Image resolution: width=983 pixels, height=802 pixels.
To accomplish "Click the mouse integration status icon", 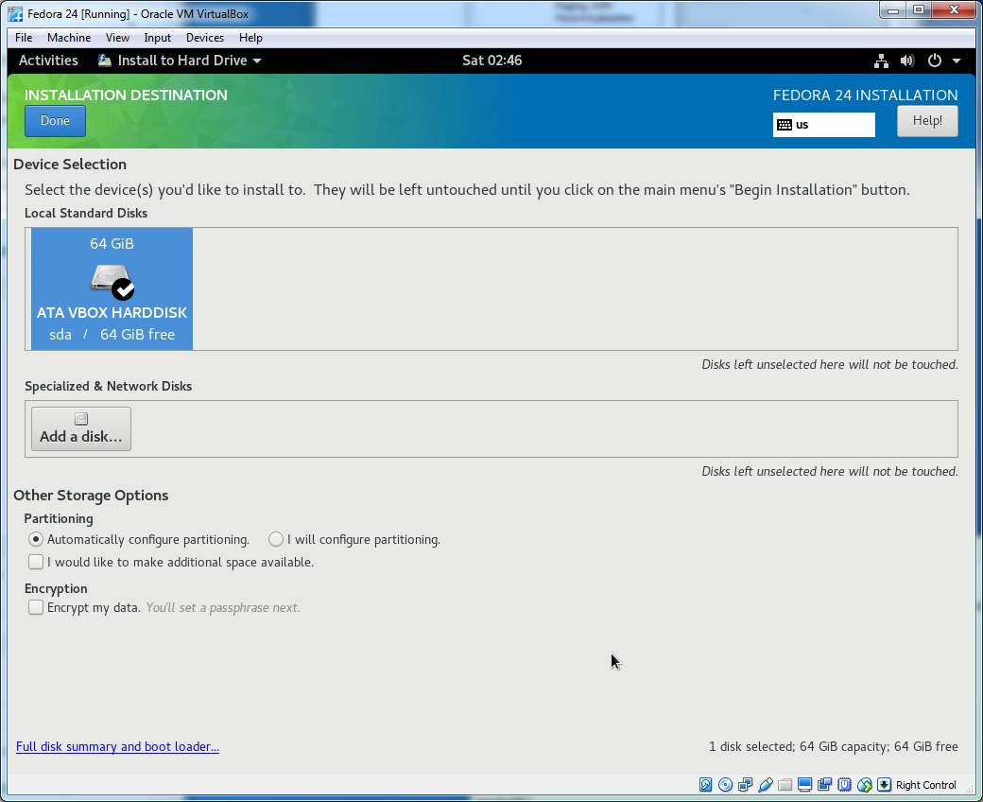I will point(865,784).
